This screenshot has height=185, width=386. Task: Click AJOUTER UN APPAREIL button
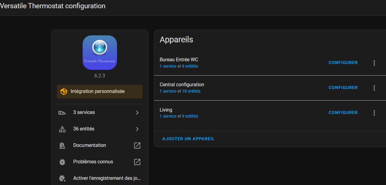(x=188, y=139)
